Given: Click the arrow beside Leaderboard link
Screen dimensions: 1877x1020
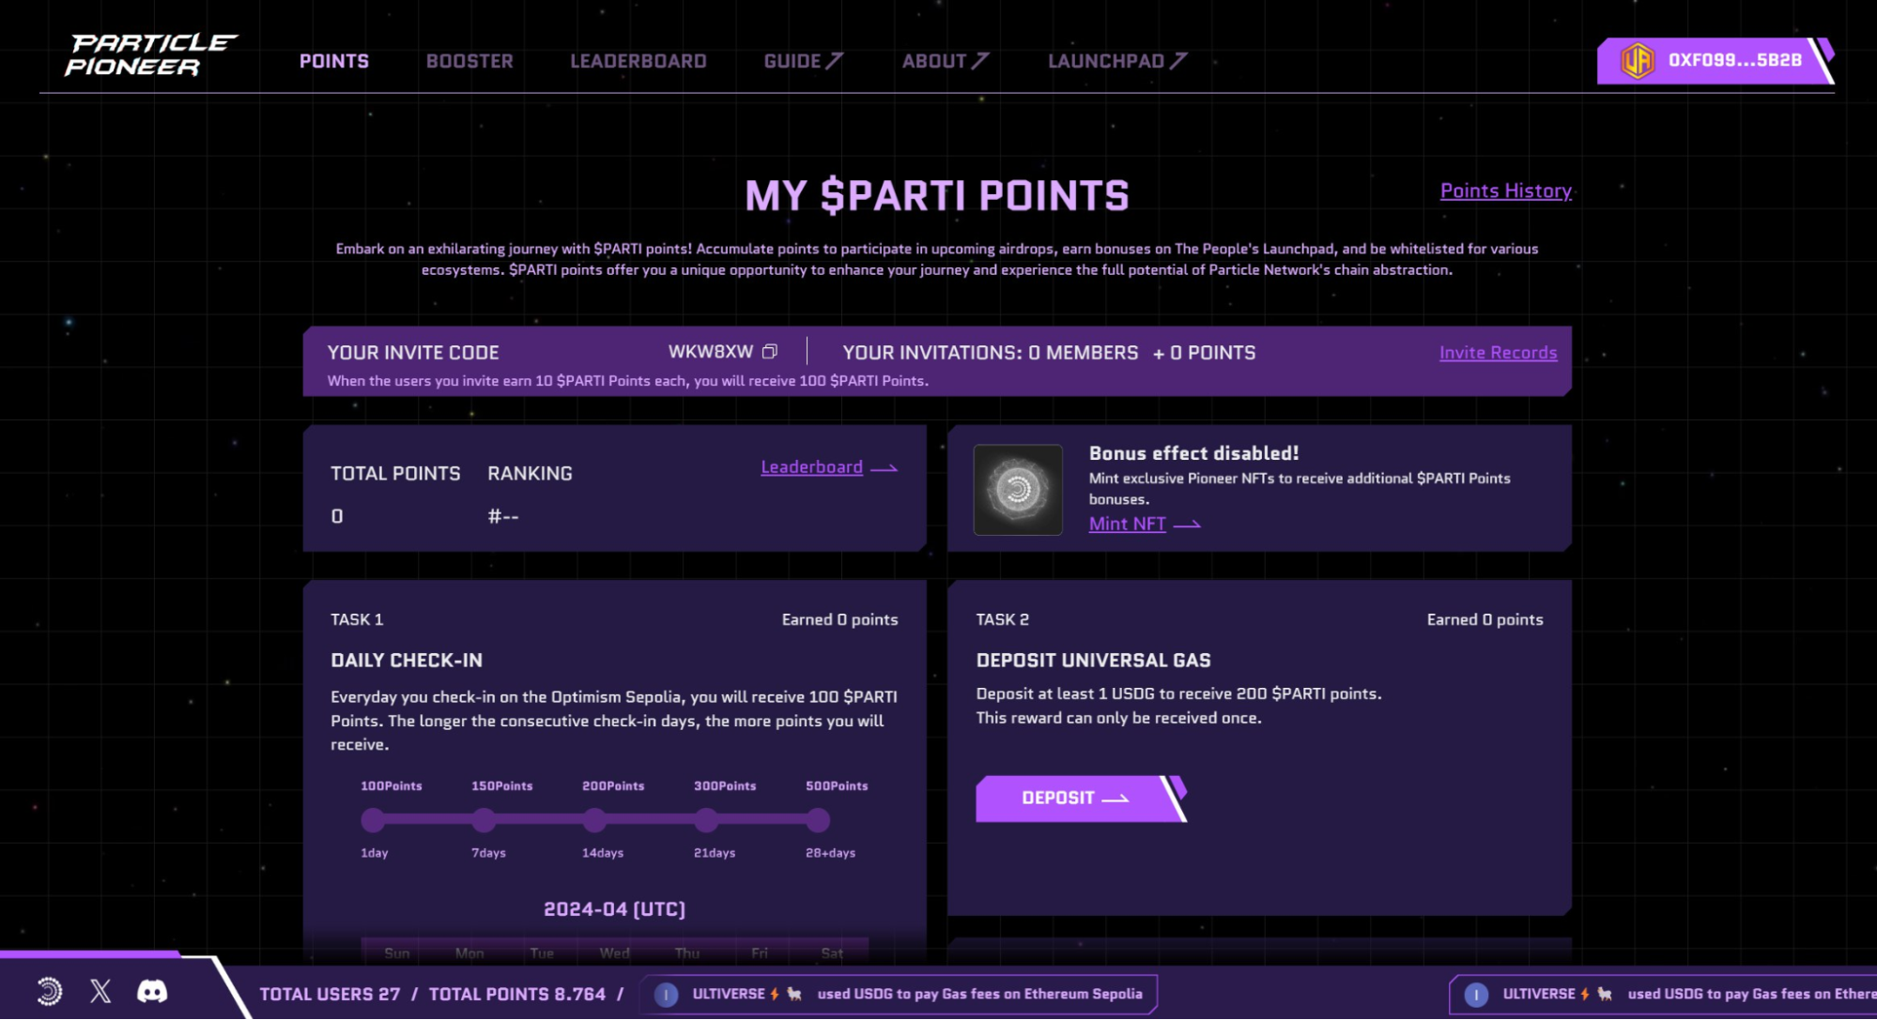Looking at the screenshot, I should 885,468.
